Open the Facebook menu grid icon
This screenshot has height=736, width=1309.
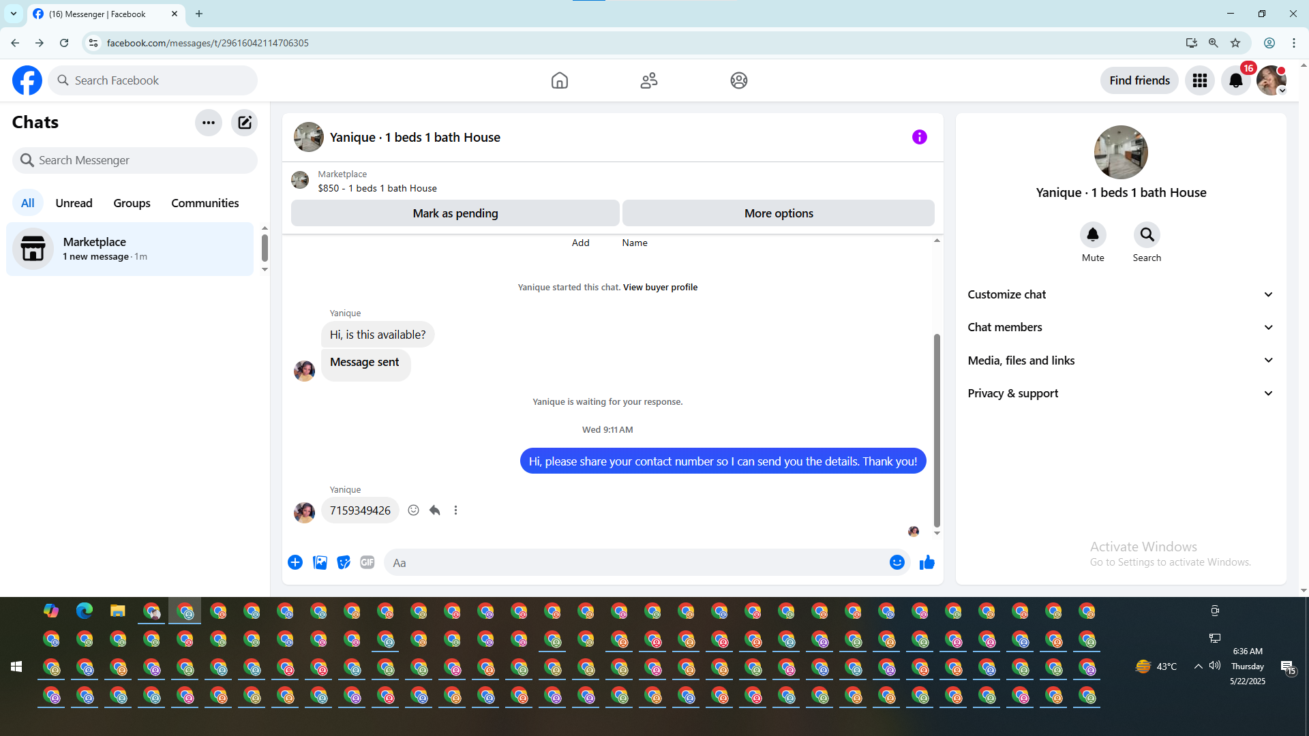(x=1200, y=80)
